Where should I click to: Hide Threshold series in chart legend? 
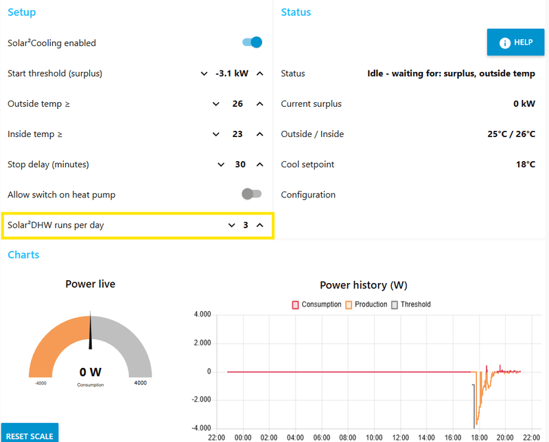click(x=410, y=304)
